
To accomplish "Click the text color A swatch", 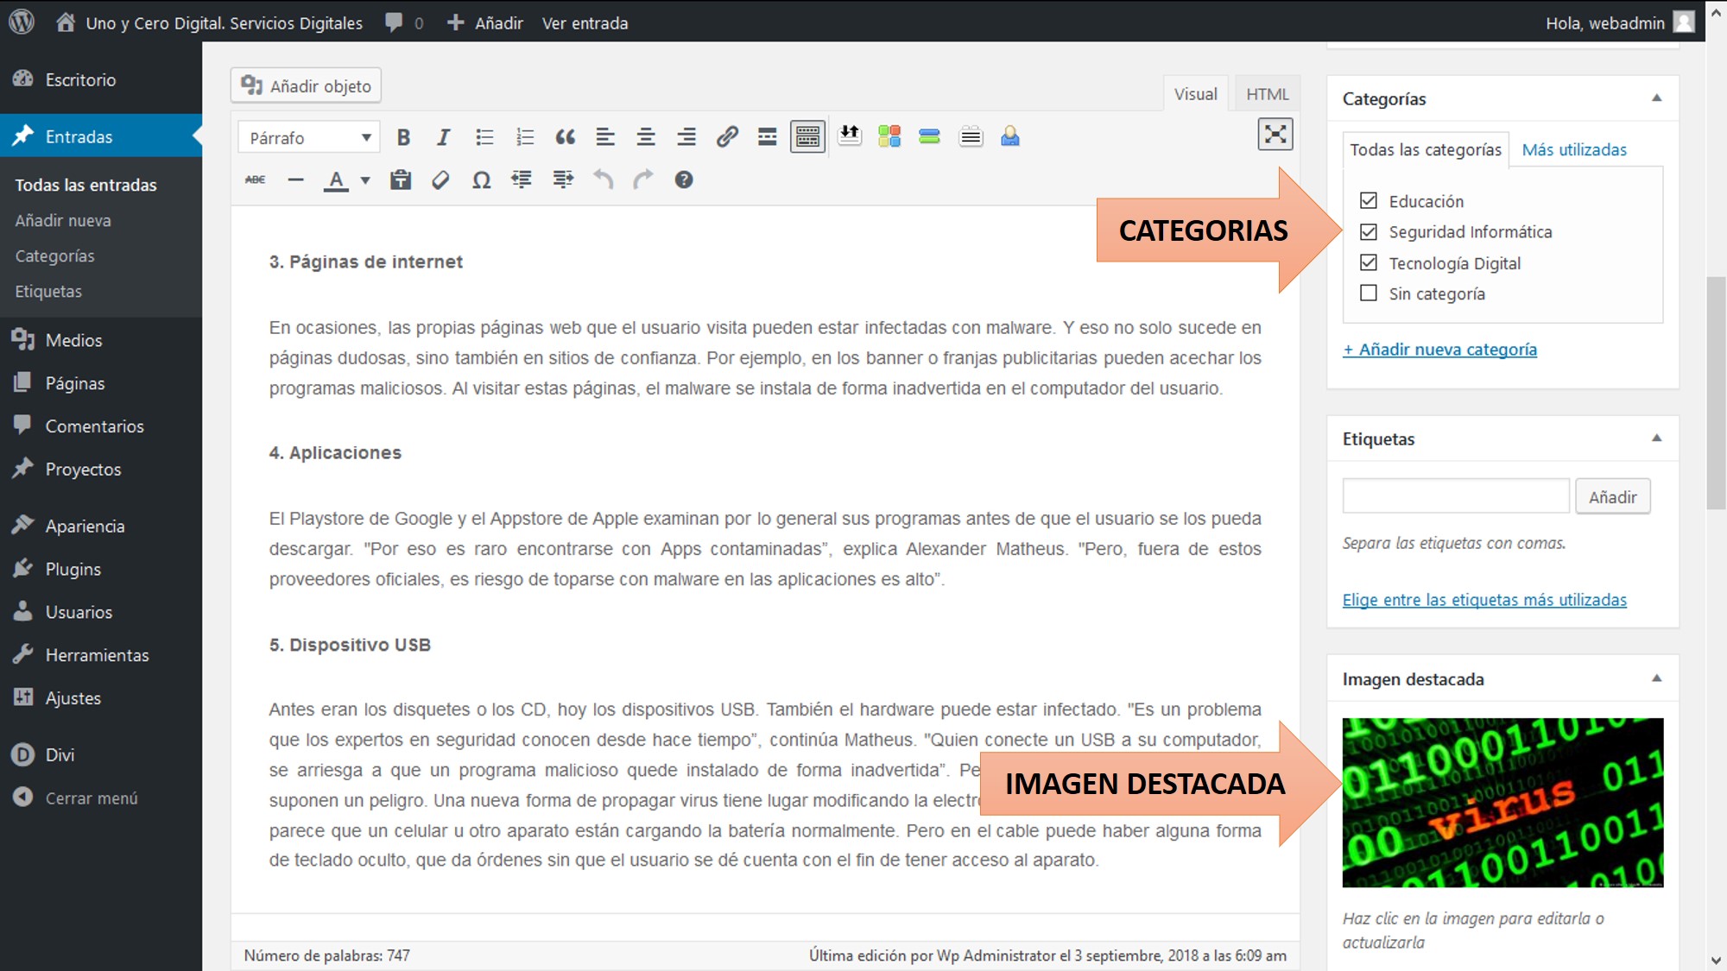I will pos(336,180).
